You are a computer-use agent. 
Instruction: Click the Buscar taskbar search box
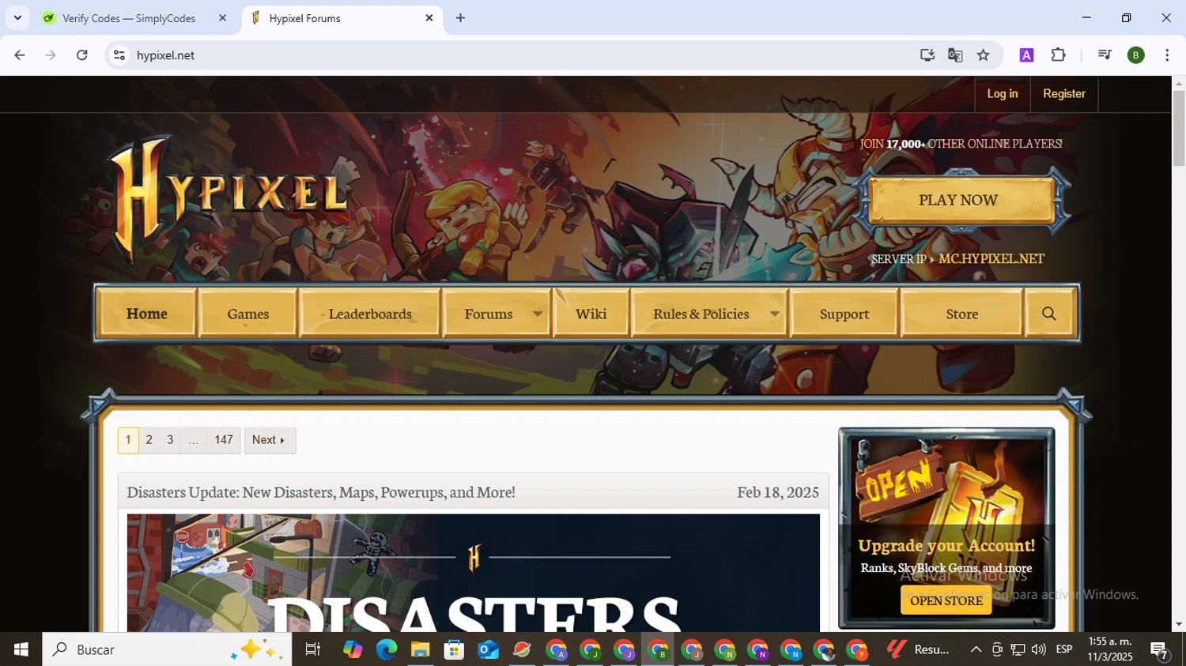(167, 649)
